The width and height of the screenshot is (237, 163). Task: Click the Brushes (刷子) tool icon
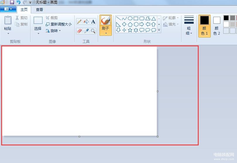tap(106, 21)
